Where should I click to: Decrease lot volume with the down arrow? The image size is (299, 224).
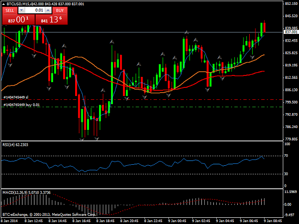[22, 11]
